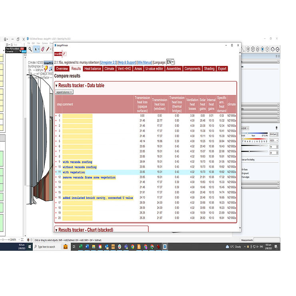The image size is (296, 296).
Task: Open the Language EN dropdown
Action: [x=170, y=62]
